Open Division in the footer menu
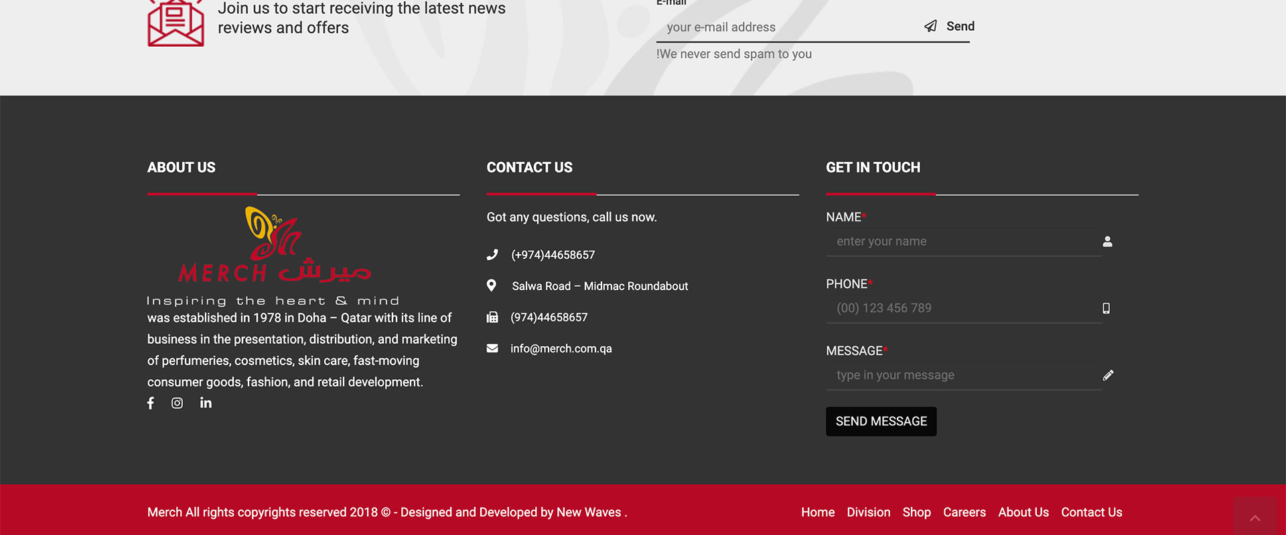Image resolution: width=1286 pixels, height=535 pixels. click(x=868, y=512)
